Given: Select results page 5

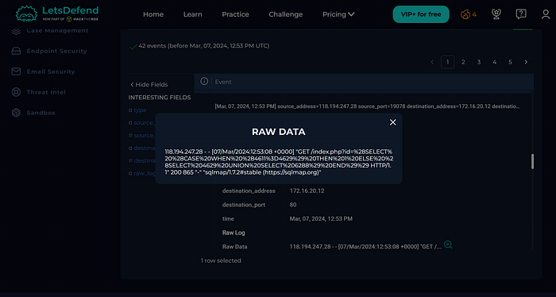Looking at the screenshot, I should (510, 62).
